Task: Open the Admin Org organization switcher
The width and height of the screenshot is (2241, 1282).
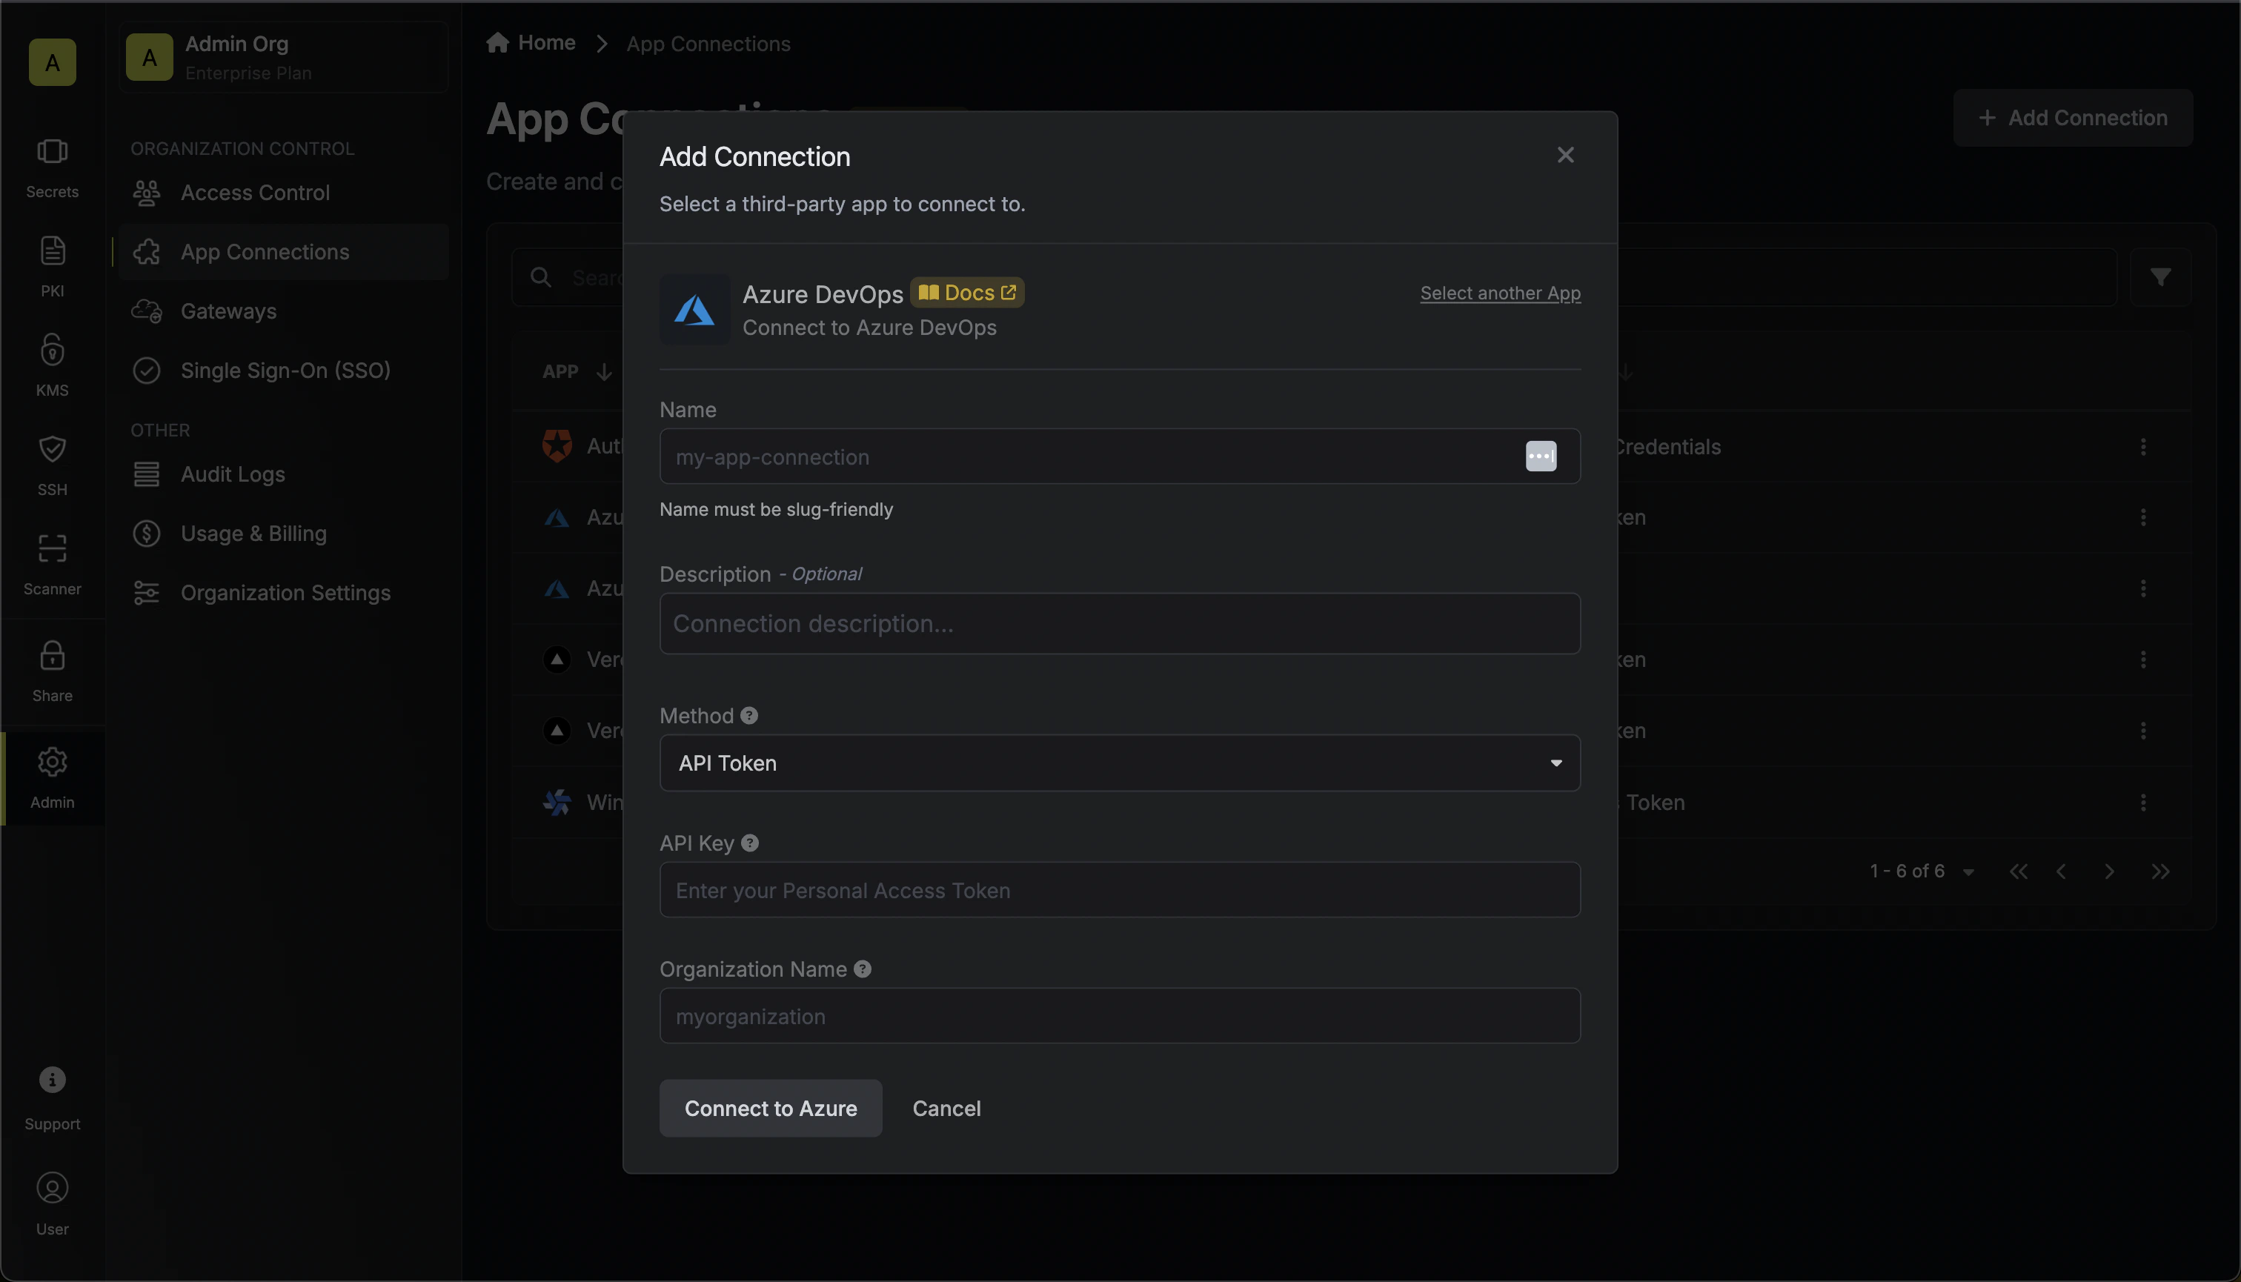Action: pyautogui.click(x=284, y=57)
